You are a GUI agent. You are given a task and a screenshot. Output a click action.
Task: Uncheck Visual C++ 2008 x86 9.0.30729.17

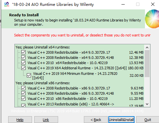(24, 88)
